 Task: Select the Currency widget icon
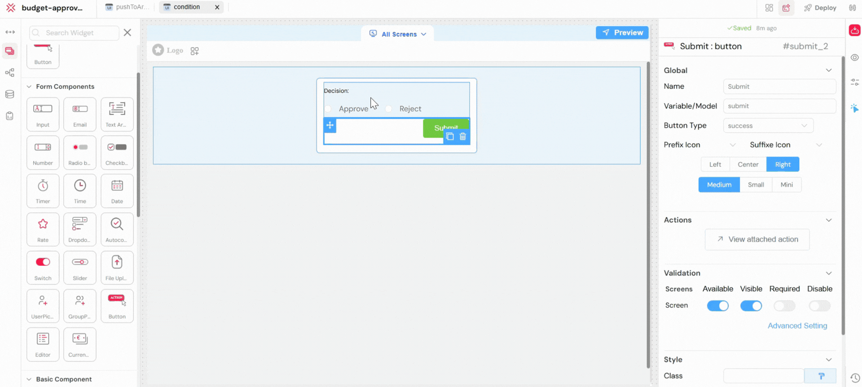pyautogui.click(x=80, y=344)
